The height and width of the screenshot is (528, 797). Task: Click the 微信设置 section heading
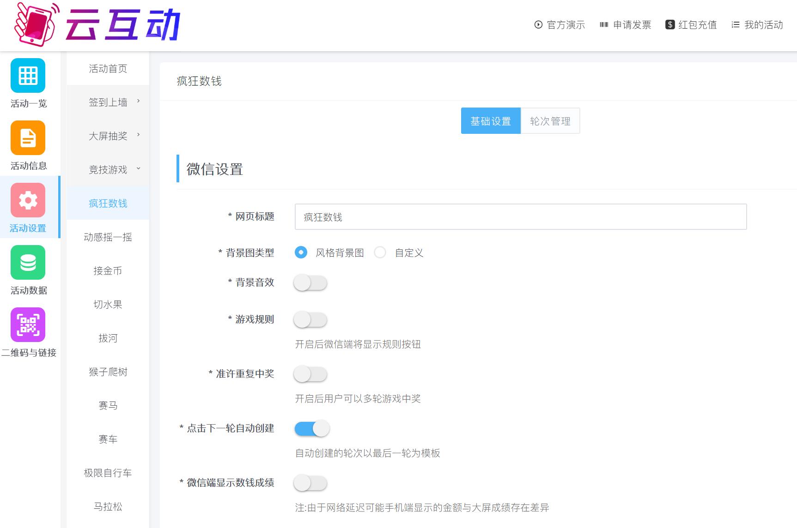(x=215, y=169)
